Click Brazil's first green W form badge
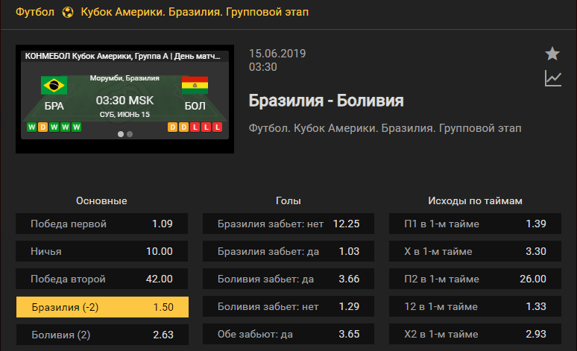The width and height of the screenshot is (577, 351). pos(31,127)
